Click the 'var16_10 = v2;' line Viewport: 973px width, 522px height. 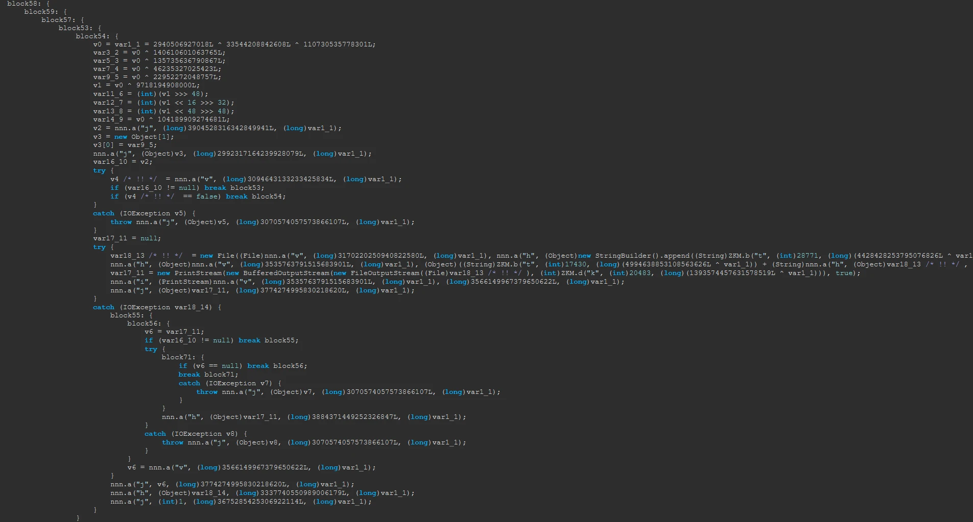pyautogui.click(x=123, y=162)
